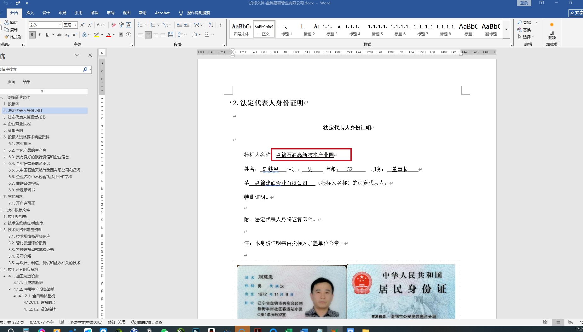Image resolution: width=583 pixels, height=332 pixels.
Task: Switch to the 审阅 (Review) ribbon tab
Action: tap(110, 13)
